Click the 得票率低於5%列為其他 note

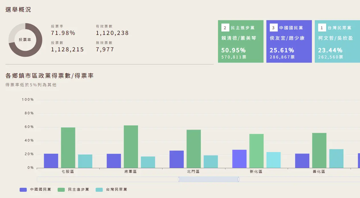point(31,85)
